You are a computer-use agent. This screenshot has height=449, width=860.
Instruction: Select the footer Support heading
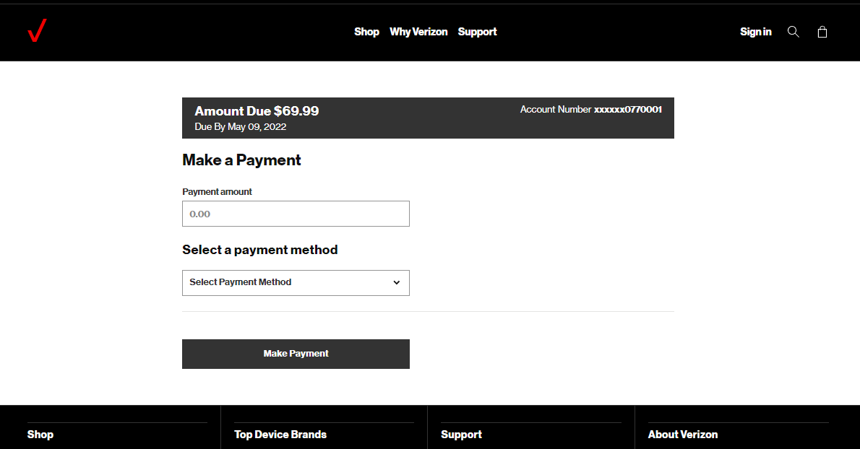pyautogui.click(x=461, y=434)
